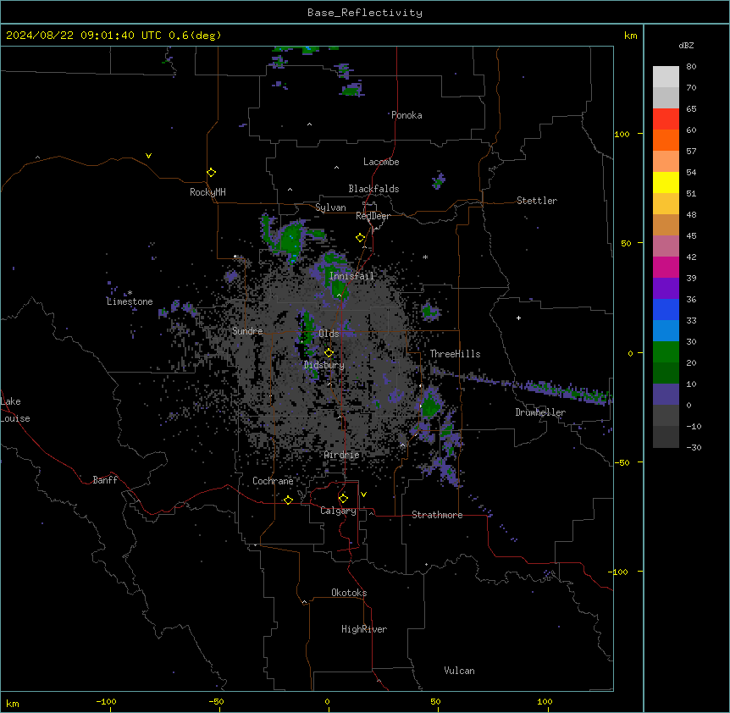Select the Lacombe city label
The image size is (730, 713).
tap(381, 162)
